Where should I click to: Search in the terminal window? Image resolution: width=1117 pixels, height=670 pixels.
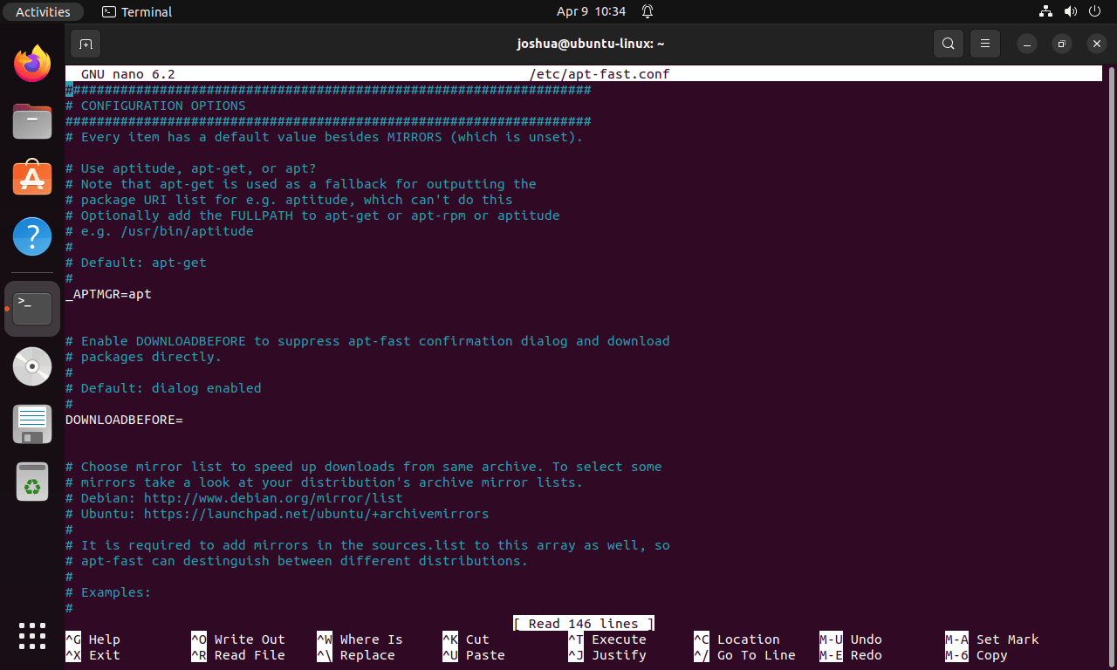[x=948, y=43]
